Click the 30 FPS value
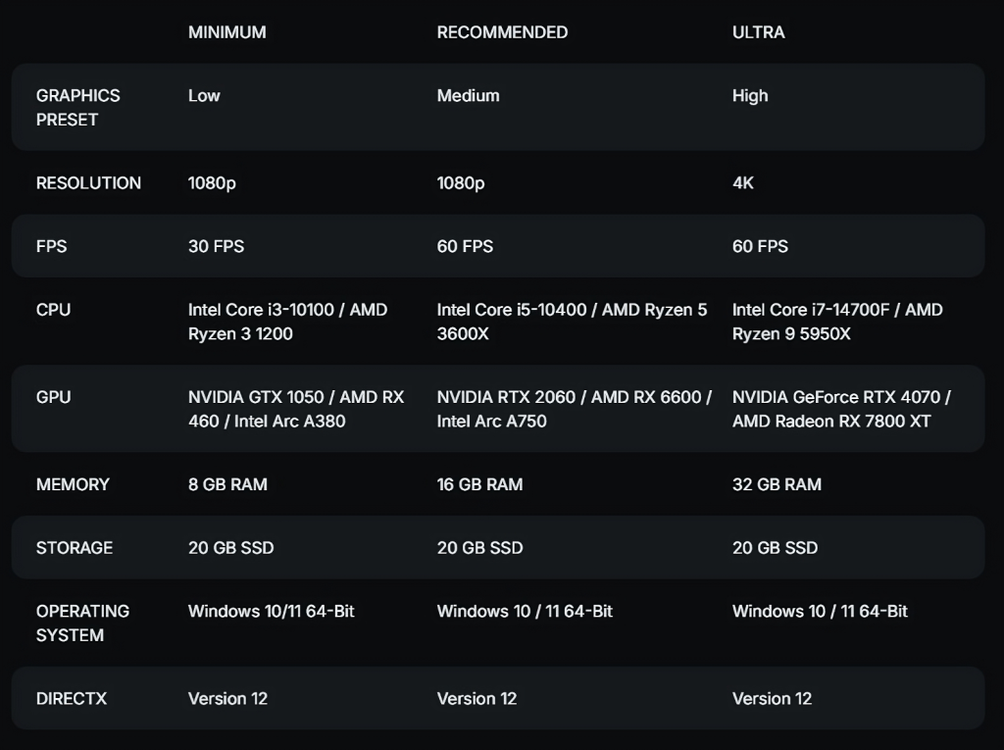Image resolution: width=1004 pixels, height=750 pixels. coord(216,246)
